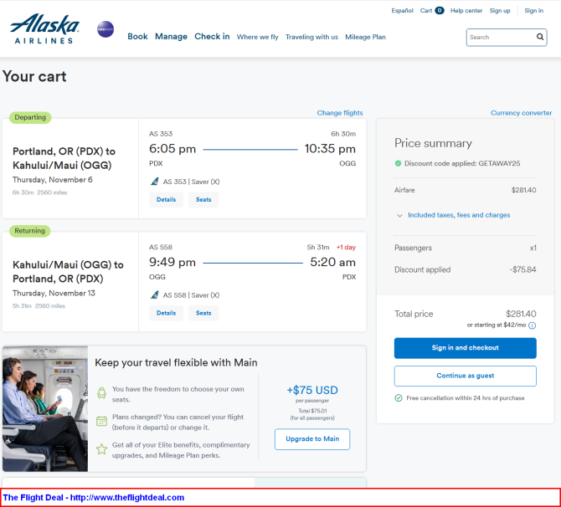Viewport: 561px width, 507px height.
Task: Click the oneworld alliance logo
Action: (x=106, y=29)
